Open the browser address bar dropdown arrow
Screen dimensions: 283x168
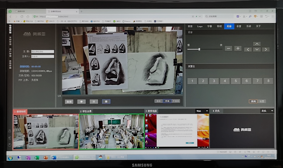pos(200,17)
